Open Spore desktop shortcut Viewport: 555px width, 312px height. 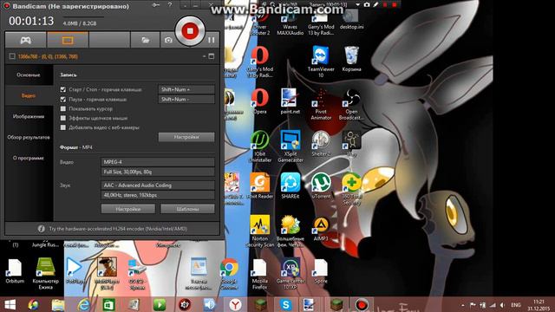[321, 271]
